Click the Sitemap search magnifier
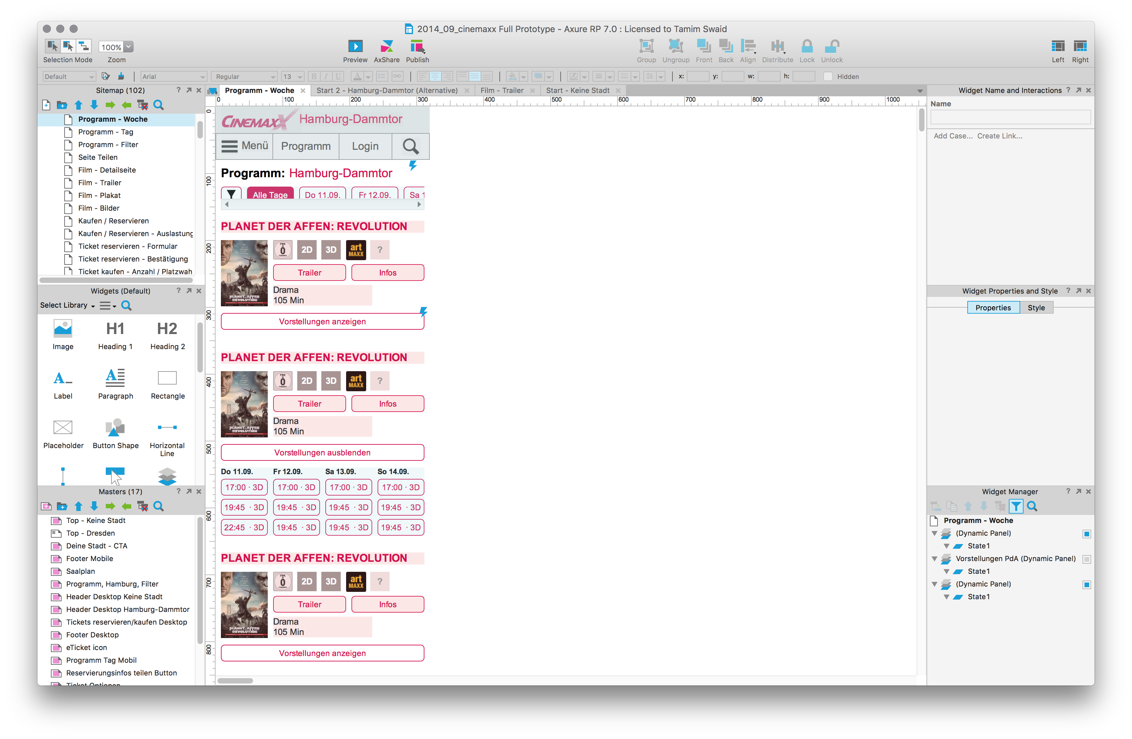1132x739 pixels. click(x=159, y=105)
